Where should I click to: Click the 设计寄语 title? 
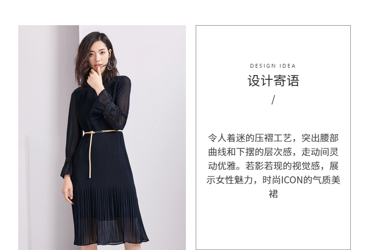tap(273, 81)
